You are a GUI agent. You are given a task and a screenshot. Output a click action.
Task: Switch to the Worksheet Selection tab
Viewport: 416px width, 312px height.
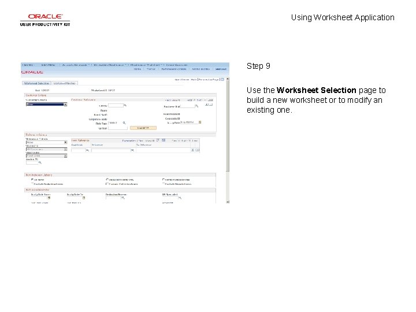tap(36, 83)
